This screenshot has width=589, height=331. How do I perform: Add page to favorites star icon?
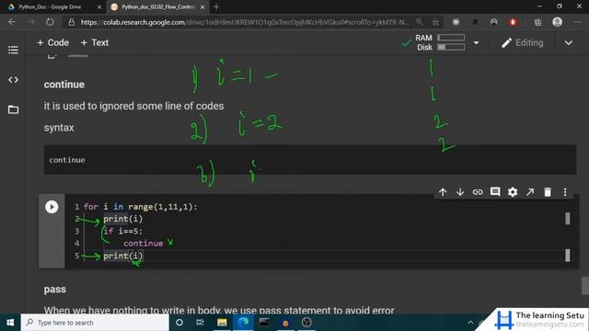click(x=435, y=22)
